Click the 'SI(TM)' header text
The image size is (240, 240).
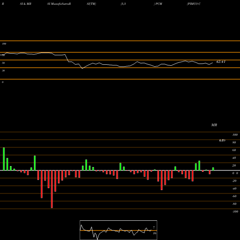[x=91, y=4]
